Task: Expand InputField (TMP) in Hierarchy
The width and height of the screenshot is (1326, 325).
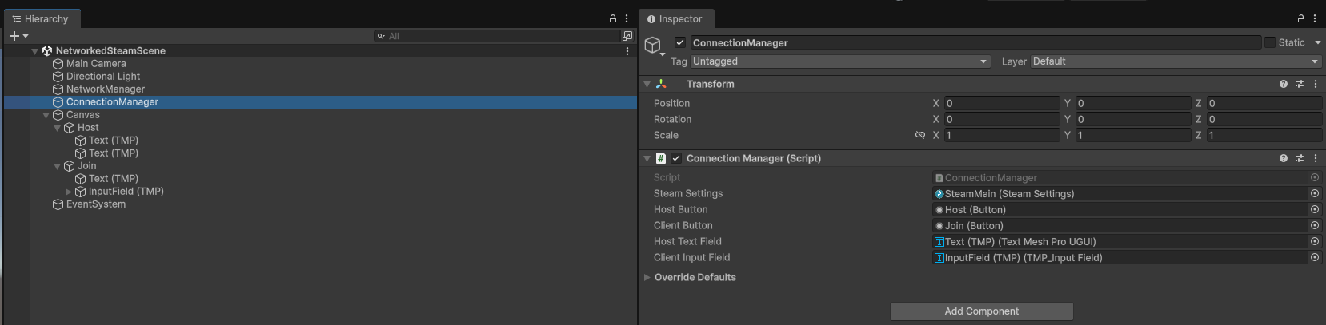Action: 69,192
